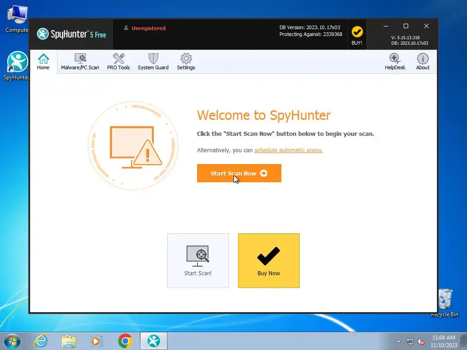Open the Windows Start menu
467x350 pixels.
click(x=12, y=341)
